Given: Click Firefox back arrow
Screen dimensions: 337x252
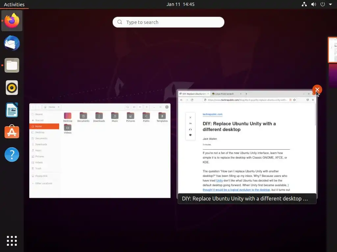Looking at the screenshot, I should coord(181,100).
